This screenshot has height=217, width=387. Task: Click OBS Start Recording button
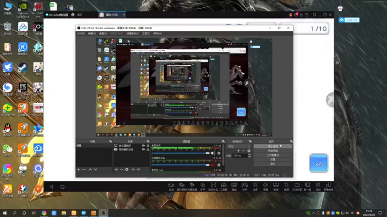coord(272,151)
